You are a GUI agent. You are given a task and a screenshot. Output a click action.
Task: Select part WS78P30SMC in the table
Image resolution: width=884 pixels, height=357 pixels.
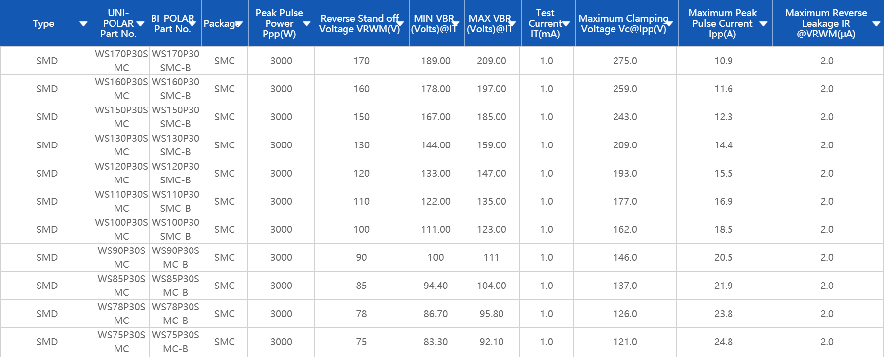(121, 314)
